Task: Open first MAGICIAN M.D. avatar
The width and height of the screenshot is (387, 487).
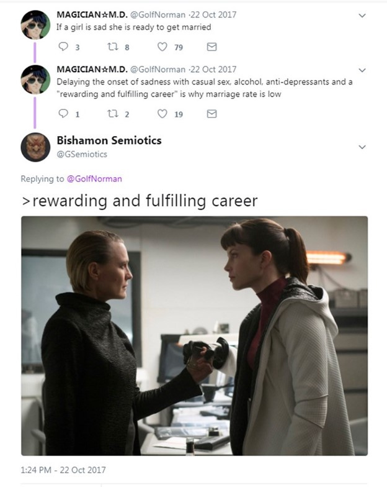Action: 35,25
